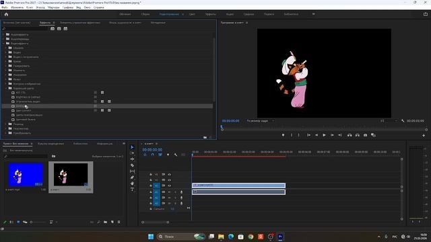This screenshot has height=242, width=431.
Task: Toggle V2 track output eye icon
Action: click(169, 180)
